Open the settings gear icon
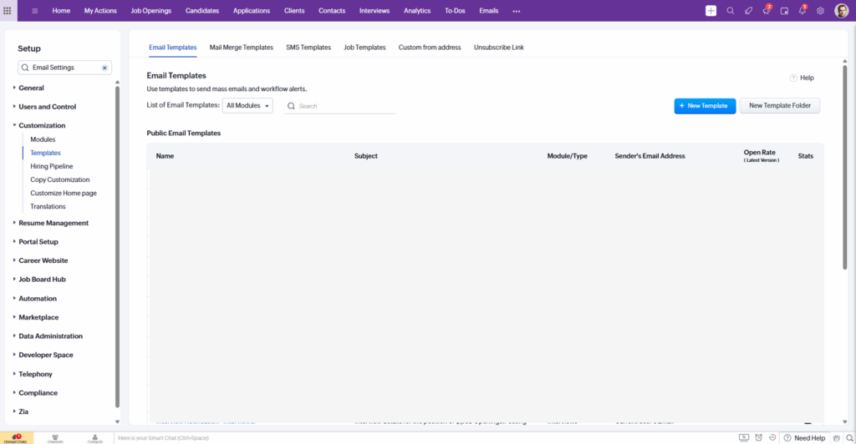Viewport: 856px width, 444px height. (820, 11)
